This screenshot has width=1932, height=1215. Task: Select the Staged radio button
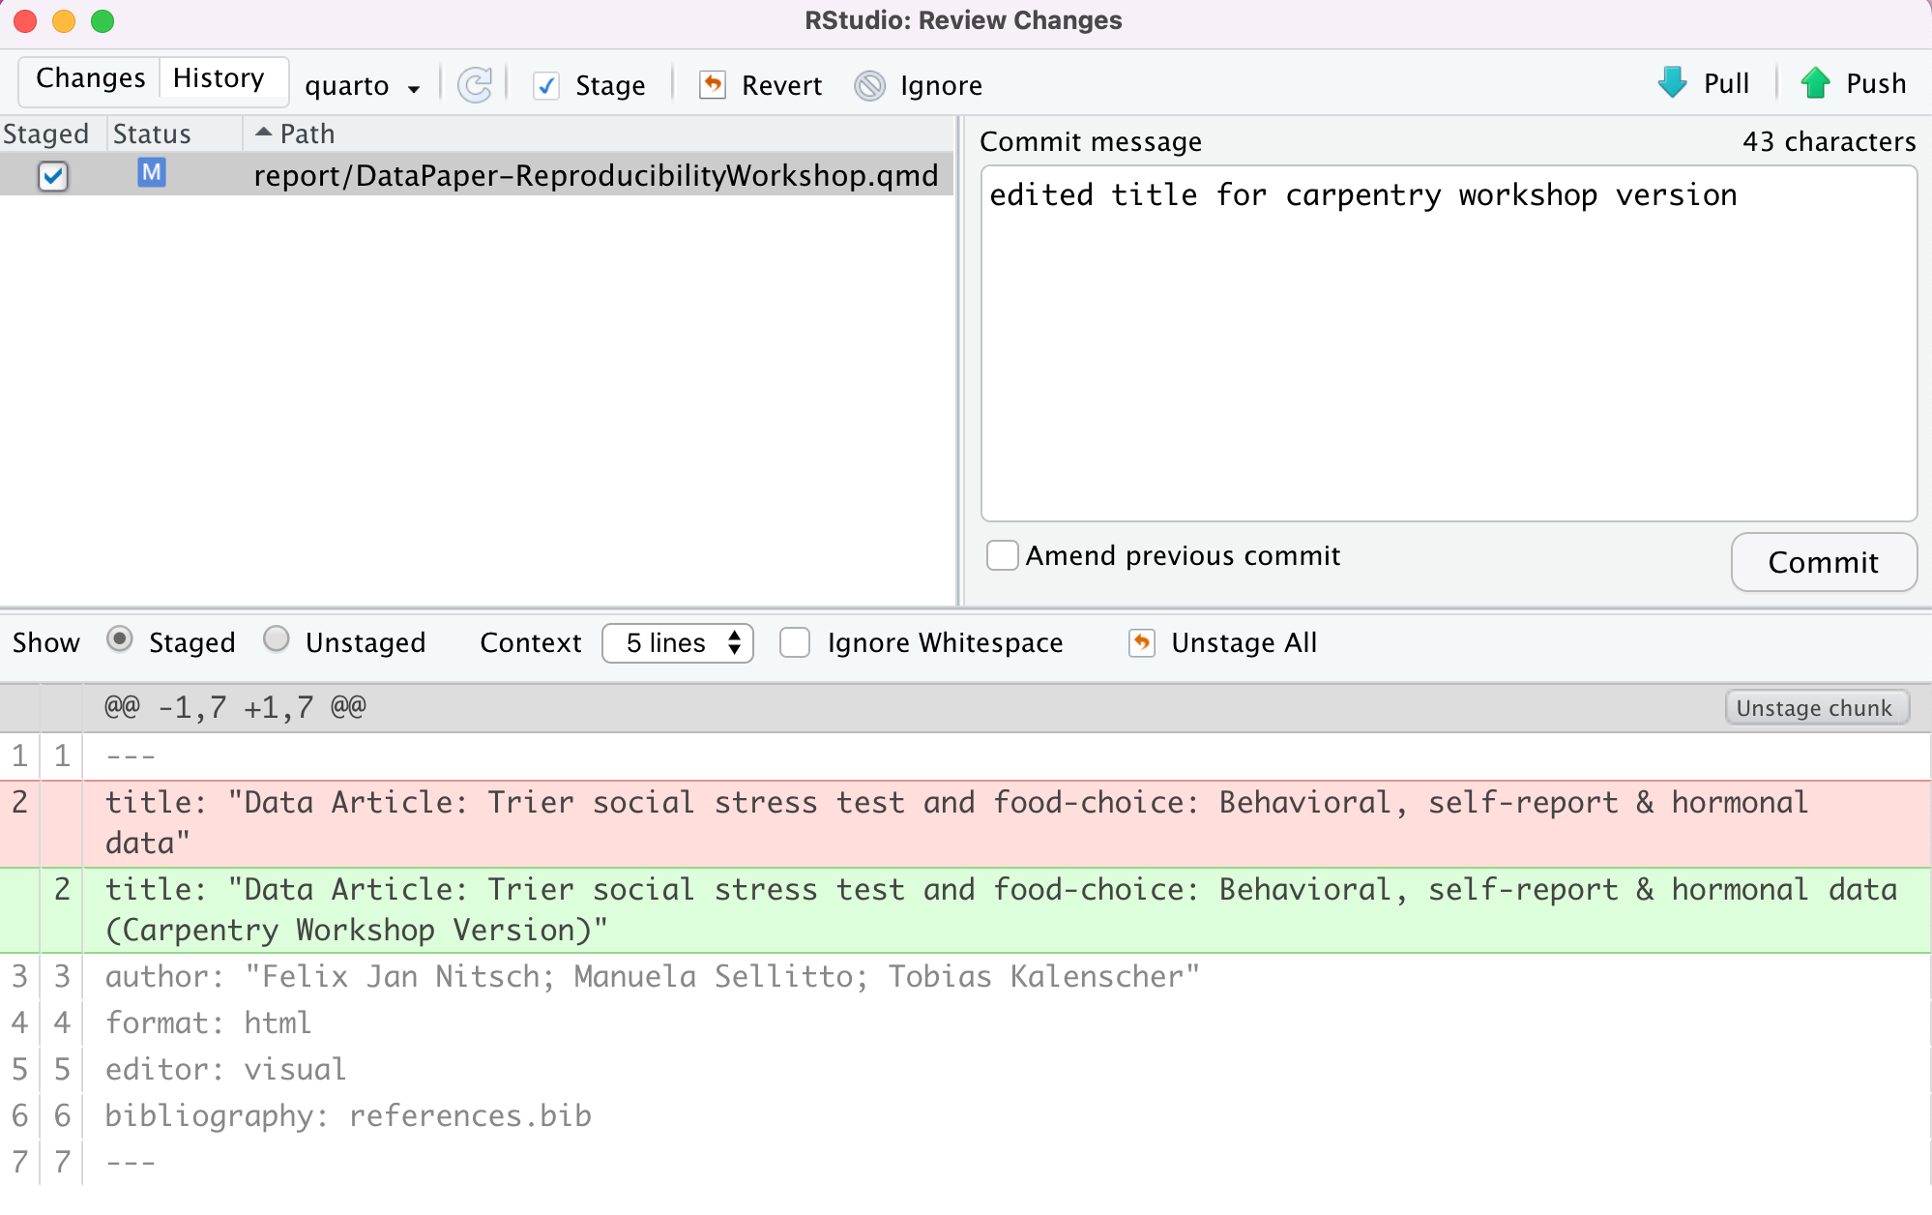pos(120,639)
